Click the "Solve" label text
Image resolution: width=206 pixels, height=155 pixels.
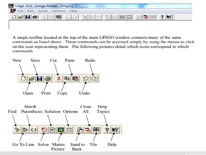(x=43, y=144)
